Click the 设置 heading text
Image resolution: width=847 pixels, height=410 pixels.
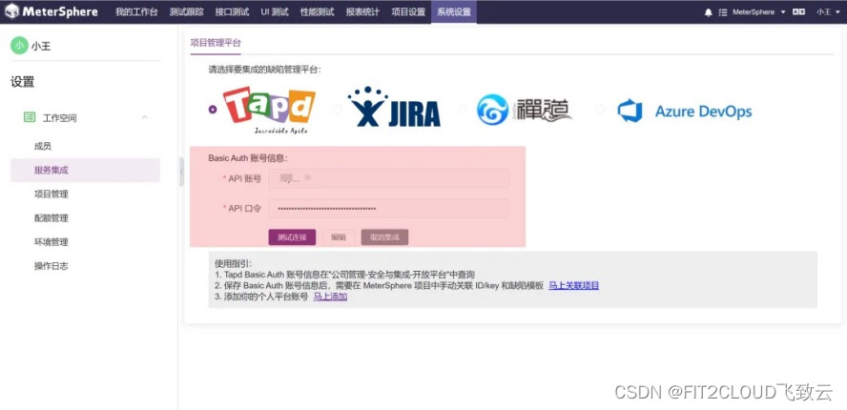click(22, 82)
